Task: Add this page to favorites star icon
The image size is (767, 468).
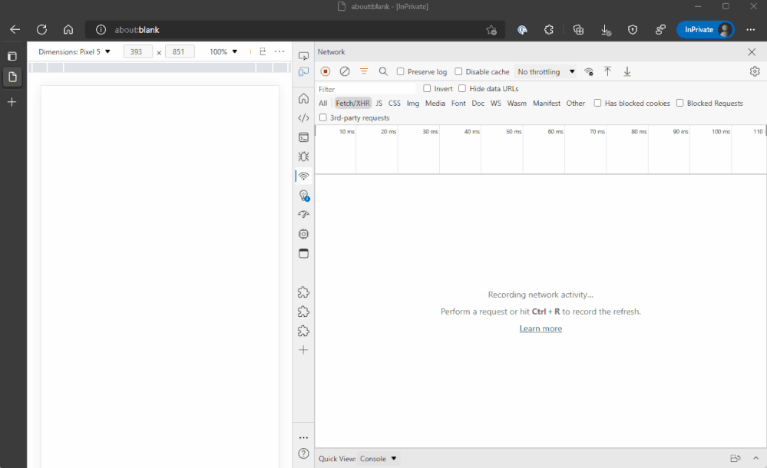Action: click(491, 30)
